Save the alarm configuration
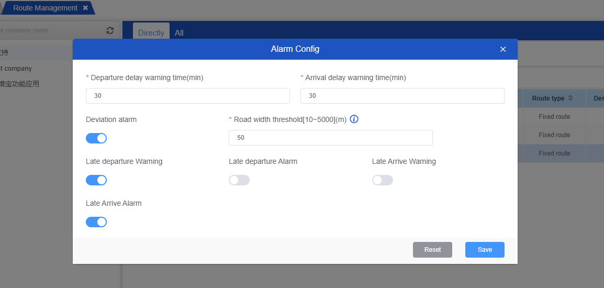The height and width of the screenshot is (288, 604). [485, 250]
